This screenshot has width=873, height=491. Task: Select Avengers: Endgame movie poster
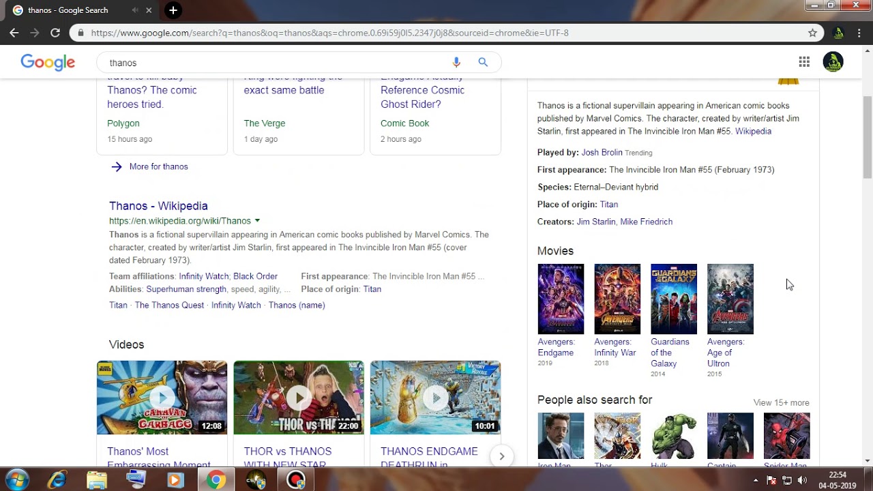tap(561, 299)
